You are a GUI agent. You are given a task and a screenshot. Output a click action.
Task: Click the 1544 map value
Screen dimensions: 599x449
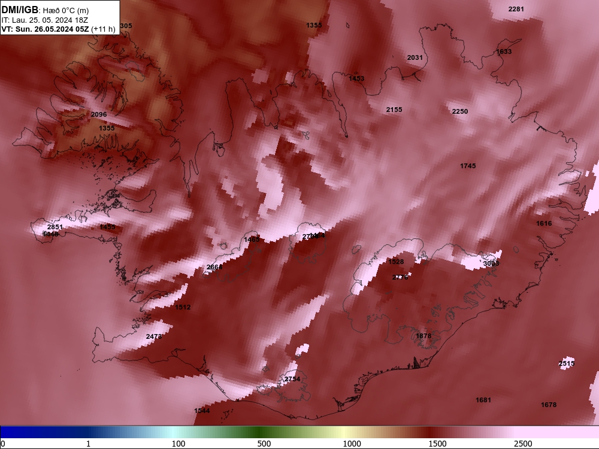tap(202, 411)
